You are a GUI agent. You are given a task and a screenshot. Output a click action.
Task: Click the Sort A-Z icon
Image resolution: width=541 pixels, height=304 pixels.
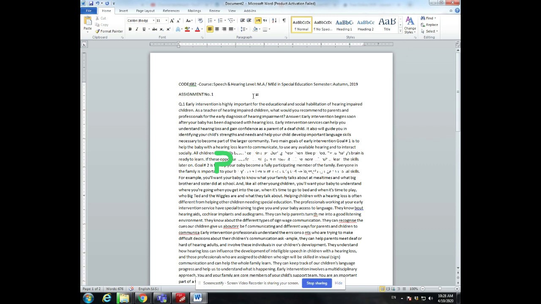pyautogui.click(x=274, y=21)
